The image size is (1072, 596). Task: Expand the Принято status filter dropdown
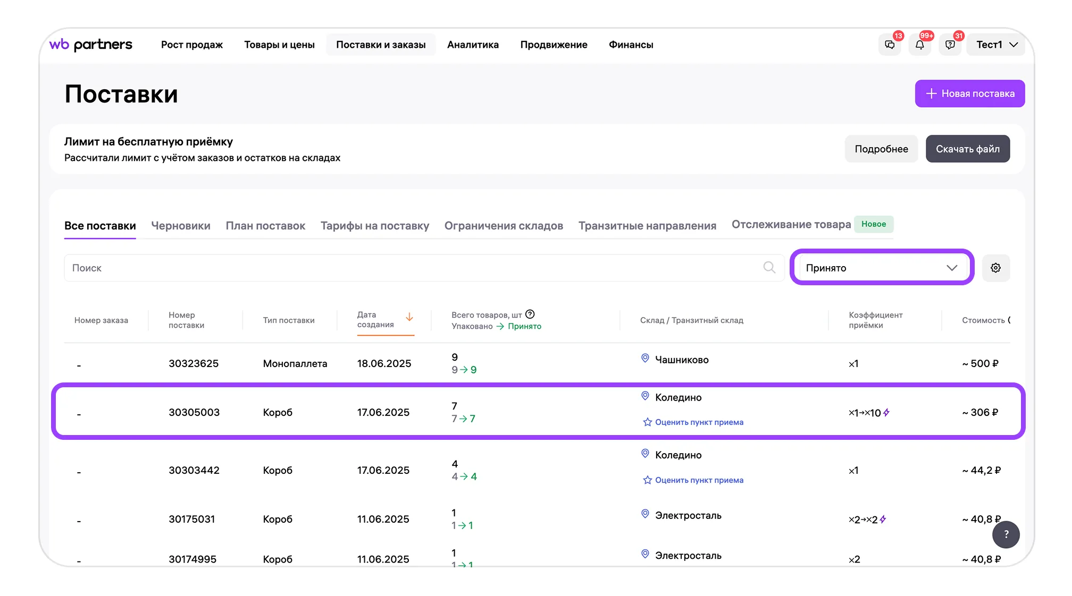tap(882, 268)
